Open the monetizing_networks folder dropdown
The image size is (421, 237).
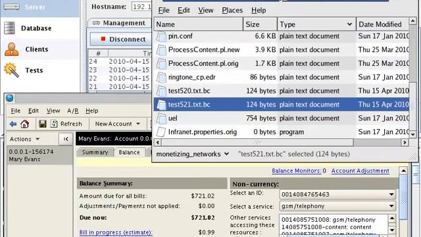[193, 154]
